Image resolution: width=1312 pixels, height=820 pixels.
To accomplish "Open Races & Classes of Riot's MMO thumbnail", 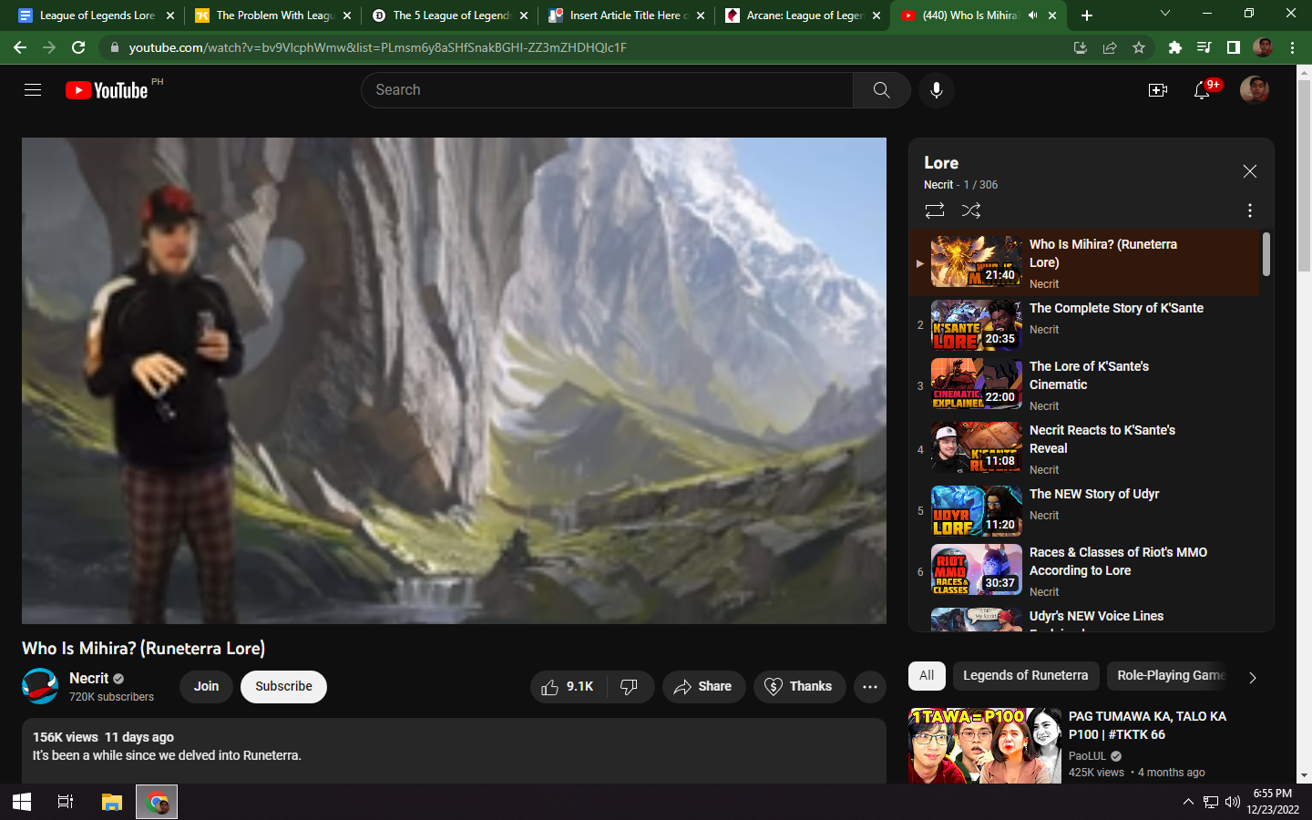I will pyautogui.click(x=976, y=569).
